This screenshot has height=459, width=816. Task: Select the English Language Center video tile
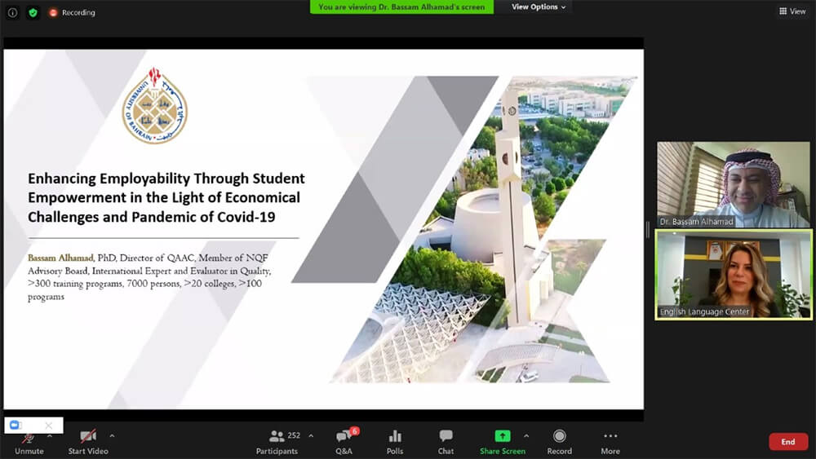click(x=734, y=275)
